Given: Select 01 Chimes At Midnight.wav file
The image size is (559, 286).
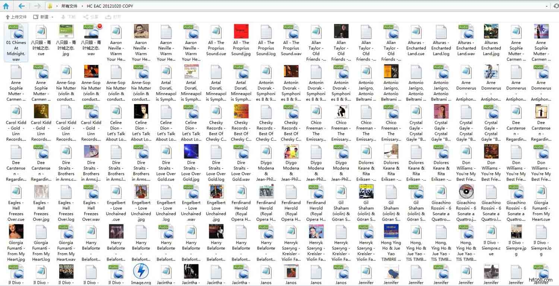Looking at the screenshot, I should click(16, 42).
